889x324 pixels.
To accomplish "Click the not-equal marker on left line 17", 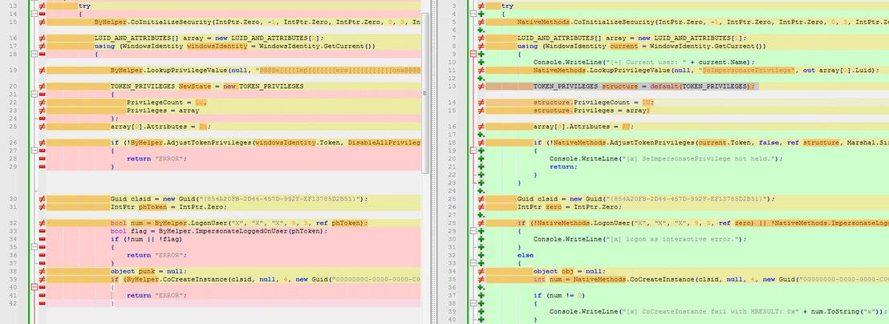I will click(42, 46).
